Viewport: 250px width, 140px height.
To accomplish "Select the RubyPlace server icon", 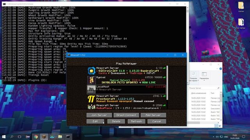I will pos(91,107).
